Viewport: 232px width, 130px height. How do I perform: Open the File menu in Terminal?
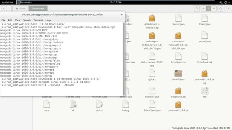pos(3,20)
